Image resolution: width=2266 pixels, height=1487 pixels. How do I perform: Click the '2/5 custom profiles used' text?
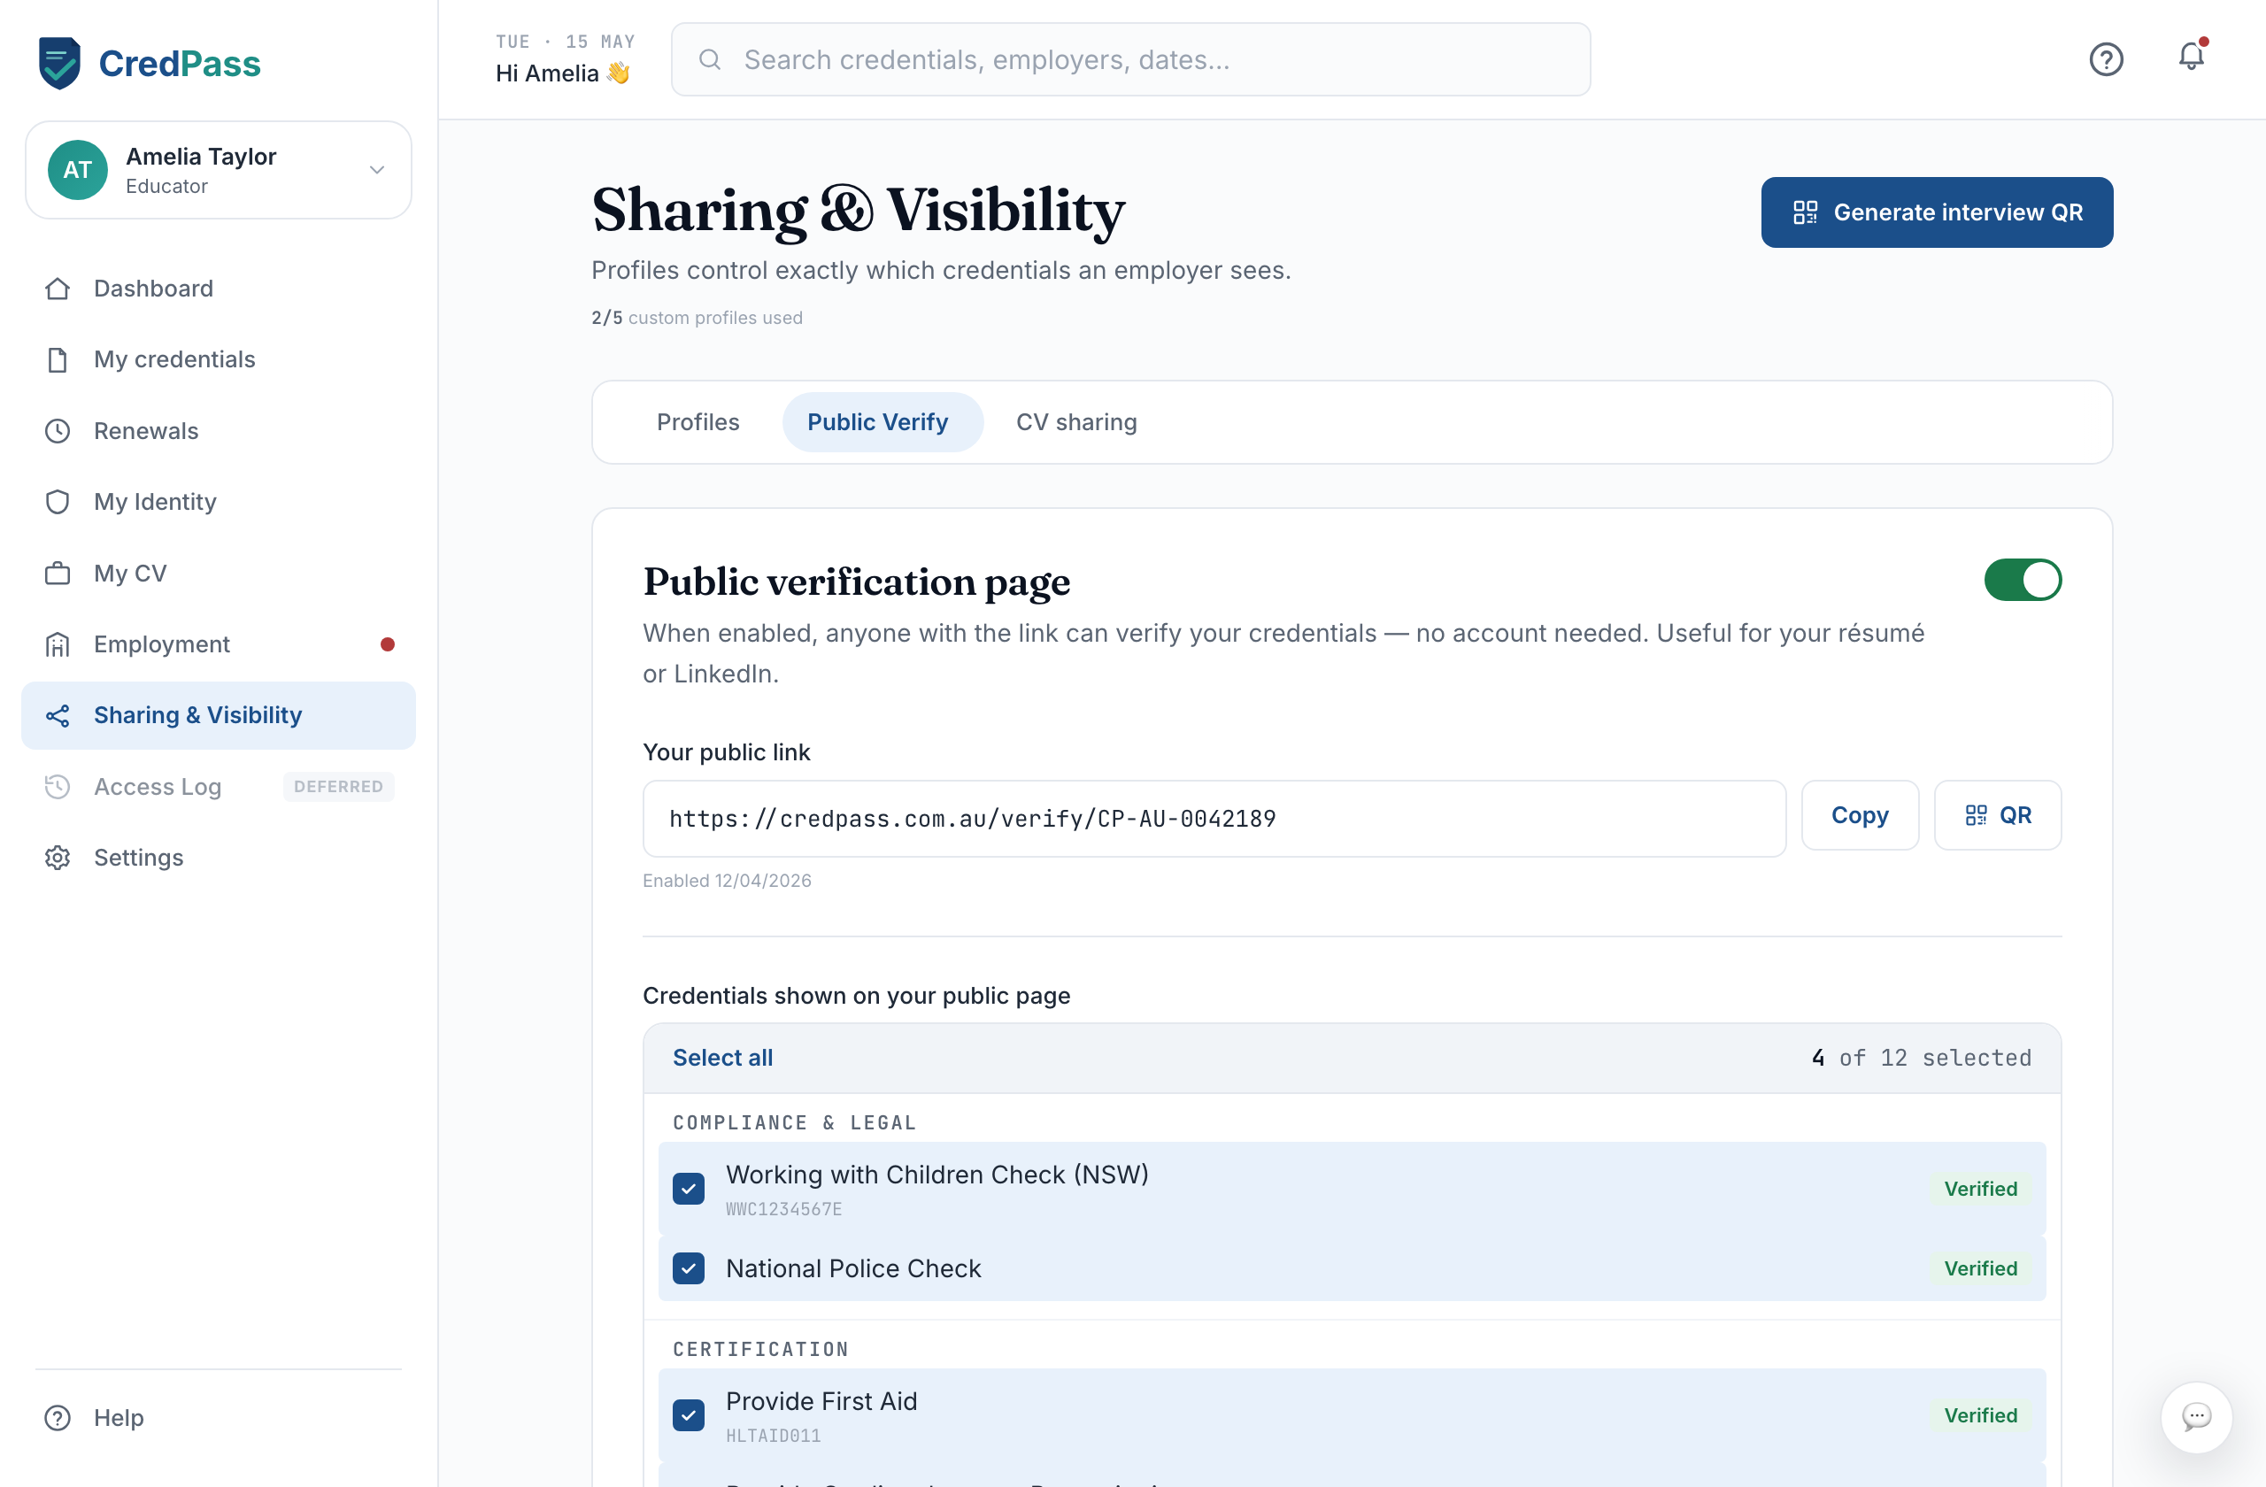click(697, 318)
